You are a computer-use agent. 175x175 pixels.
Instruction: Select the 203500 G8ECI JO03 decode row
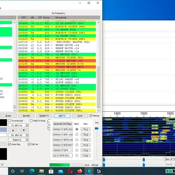[x=57, y=107]
